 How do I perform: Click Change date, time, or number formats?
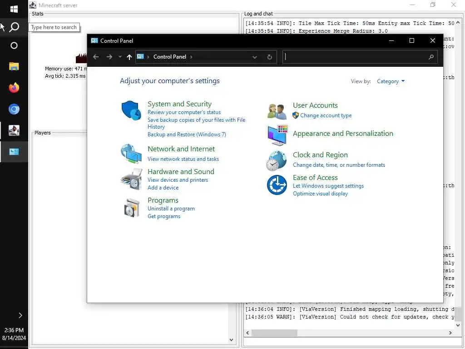tap(339, 165)
